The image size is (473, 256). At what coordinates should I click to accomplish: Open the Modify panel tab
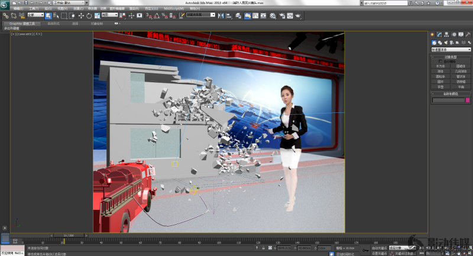(x=439, y=35)
